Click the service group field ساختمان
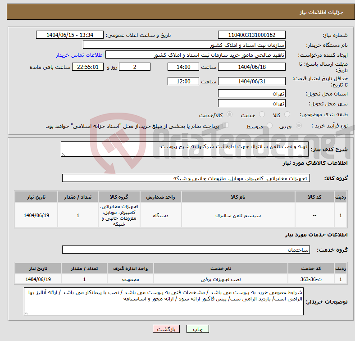Image resolution: width=355 pixels, height=341 pixels. 186,250
